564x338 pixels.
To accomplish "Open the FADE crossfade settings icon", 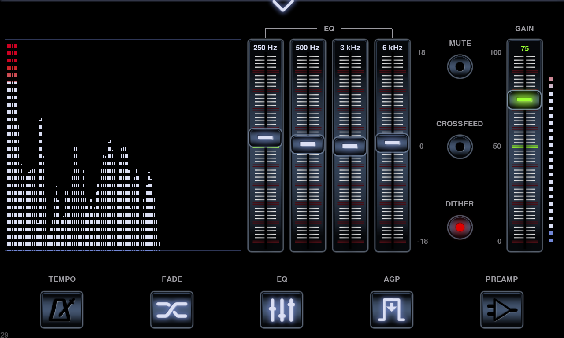I will [171, 309].
